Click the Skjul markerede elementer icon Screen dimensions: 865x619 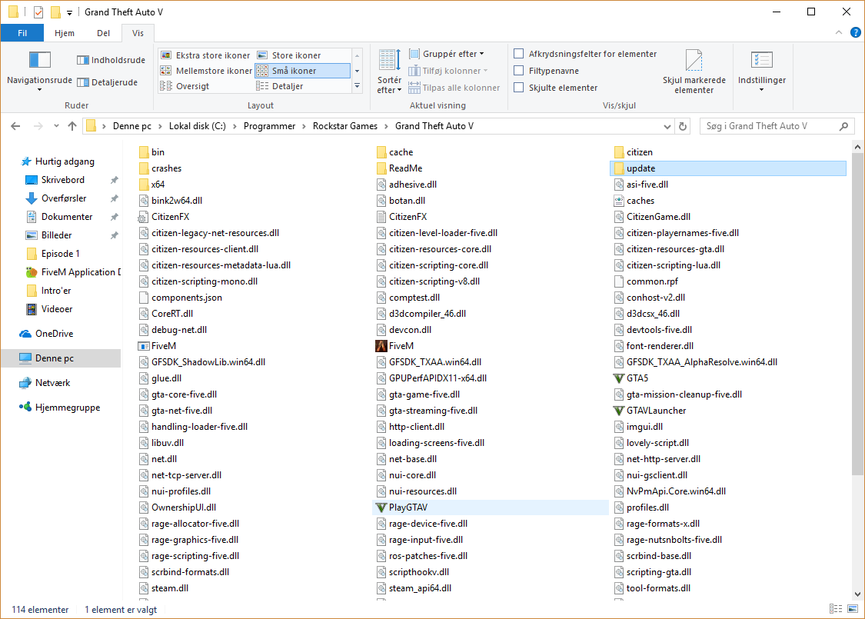694,60
